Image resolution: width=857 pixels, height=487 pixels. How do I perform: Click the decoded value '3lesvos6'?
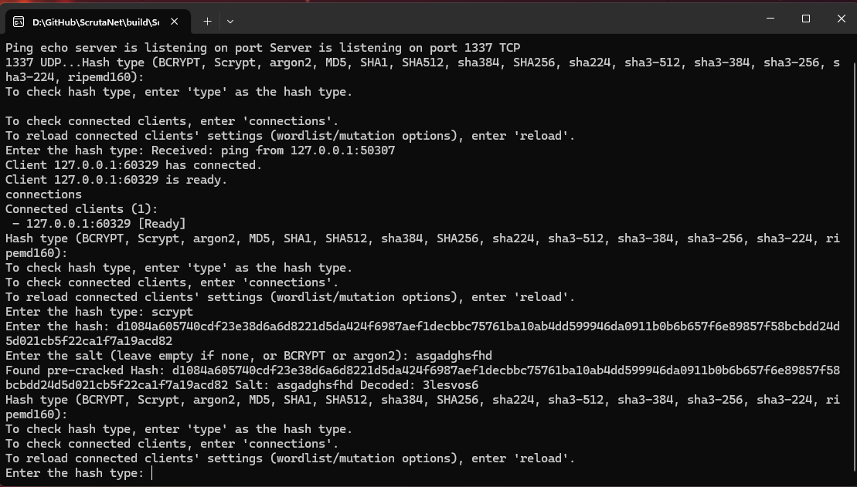tap(448, 384)
